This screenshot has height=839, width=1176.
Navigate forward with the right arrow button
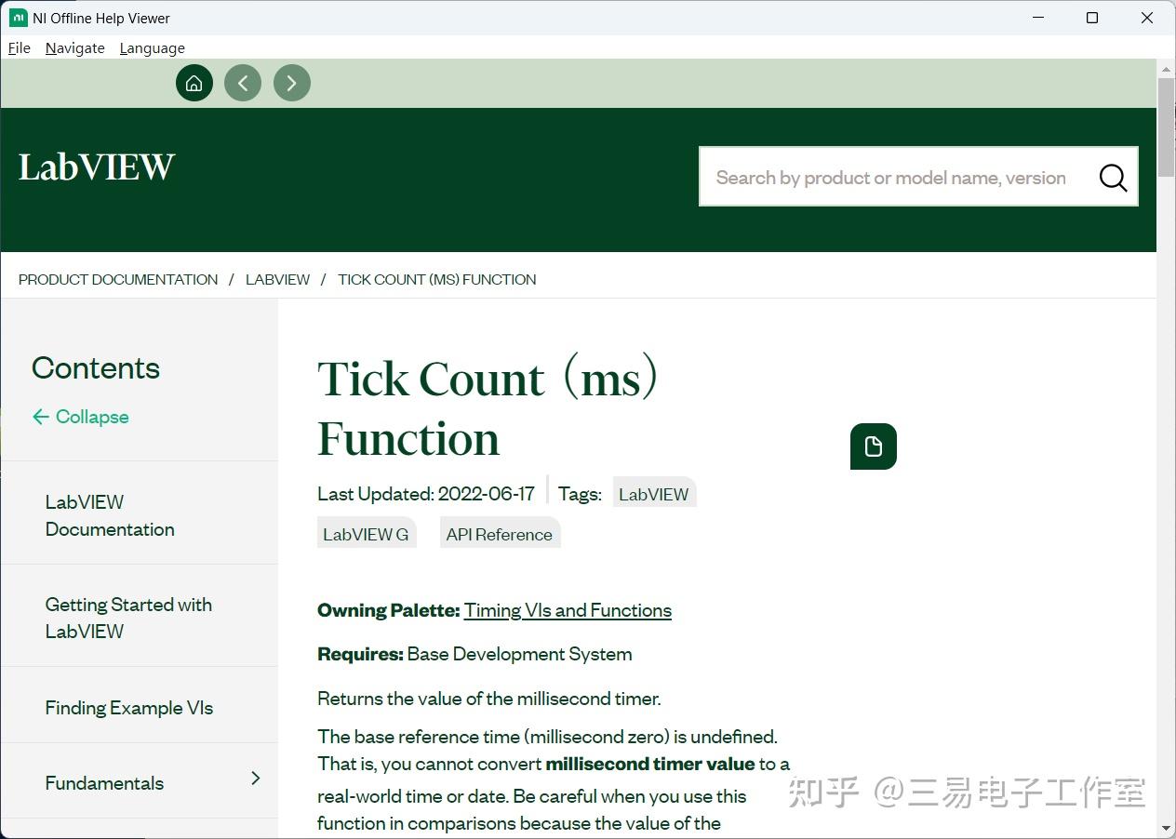coord(292,83)
